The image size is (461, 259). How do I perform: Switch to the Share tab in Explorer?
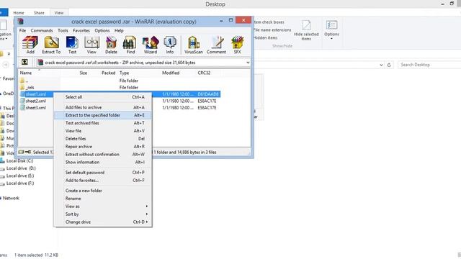39,13
